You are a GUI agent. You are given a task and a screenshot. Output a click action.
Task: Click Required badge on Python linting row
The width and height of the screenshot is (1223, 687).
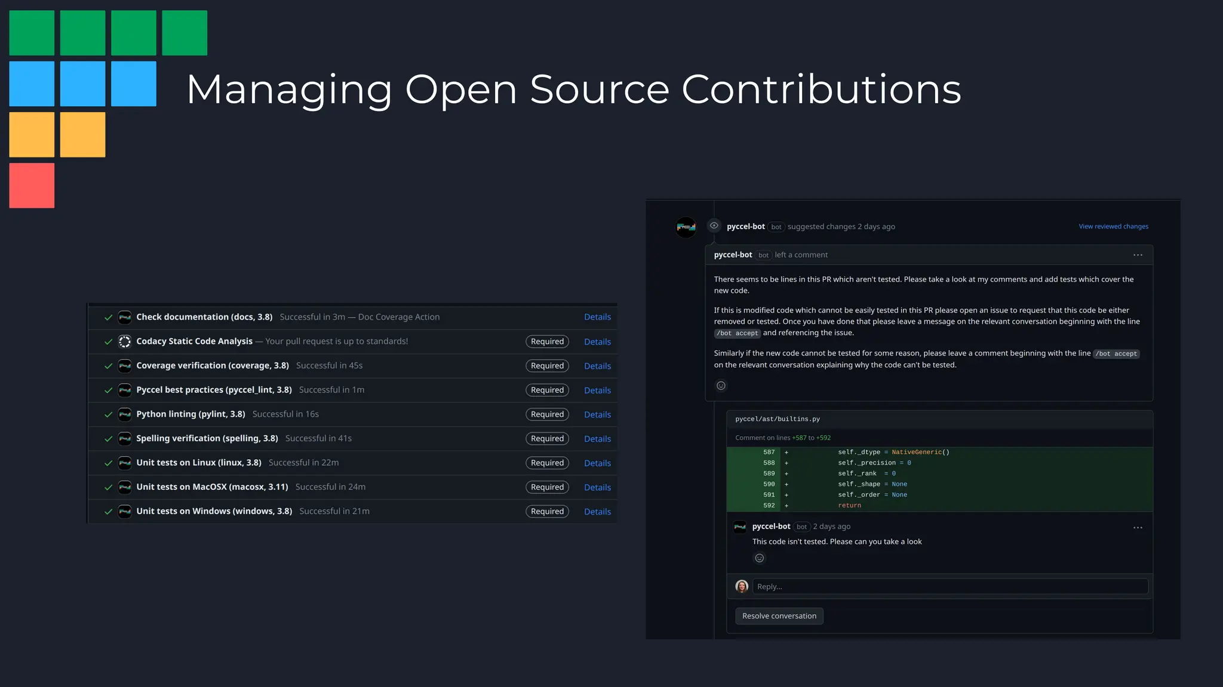pos(547,414)
